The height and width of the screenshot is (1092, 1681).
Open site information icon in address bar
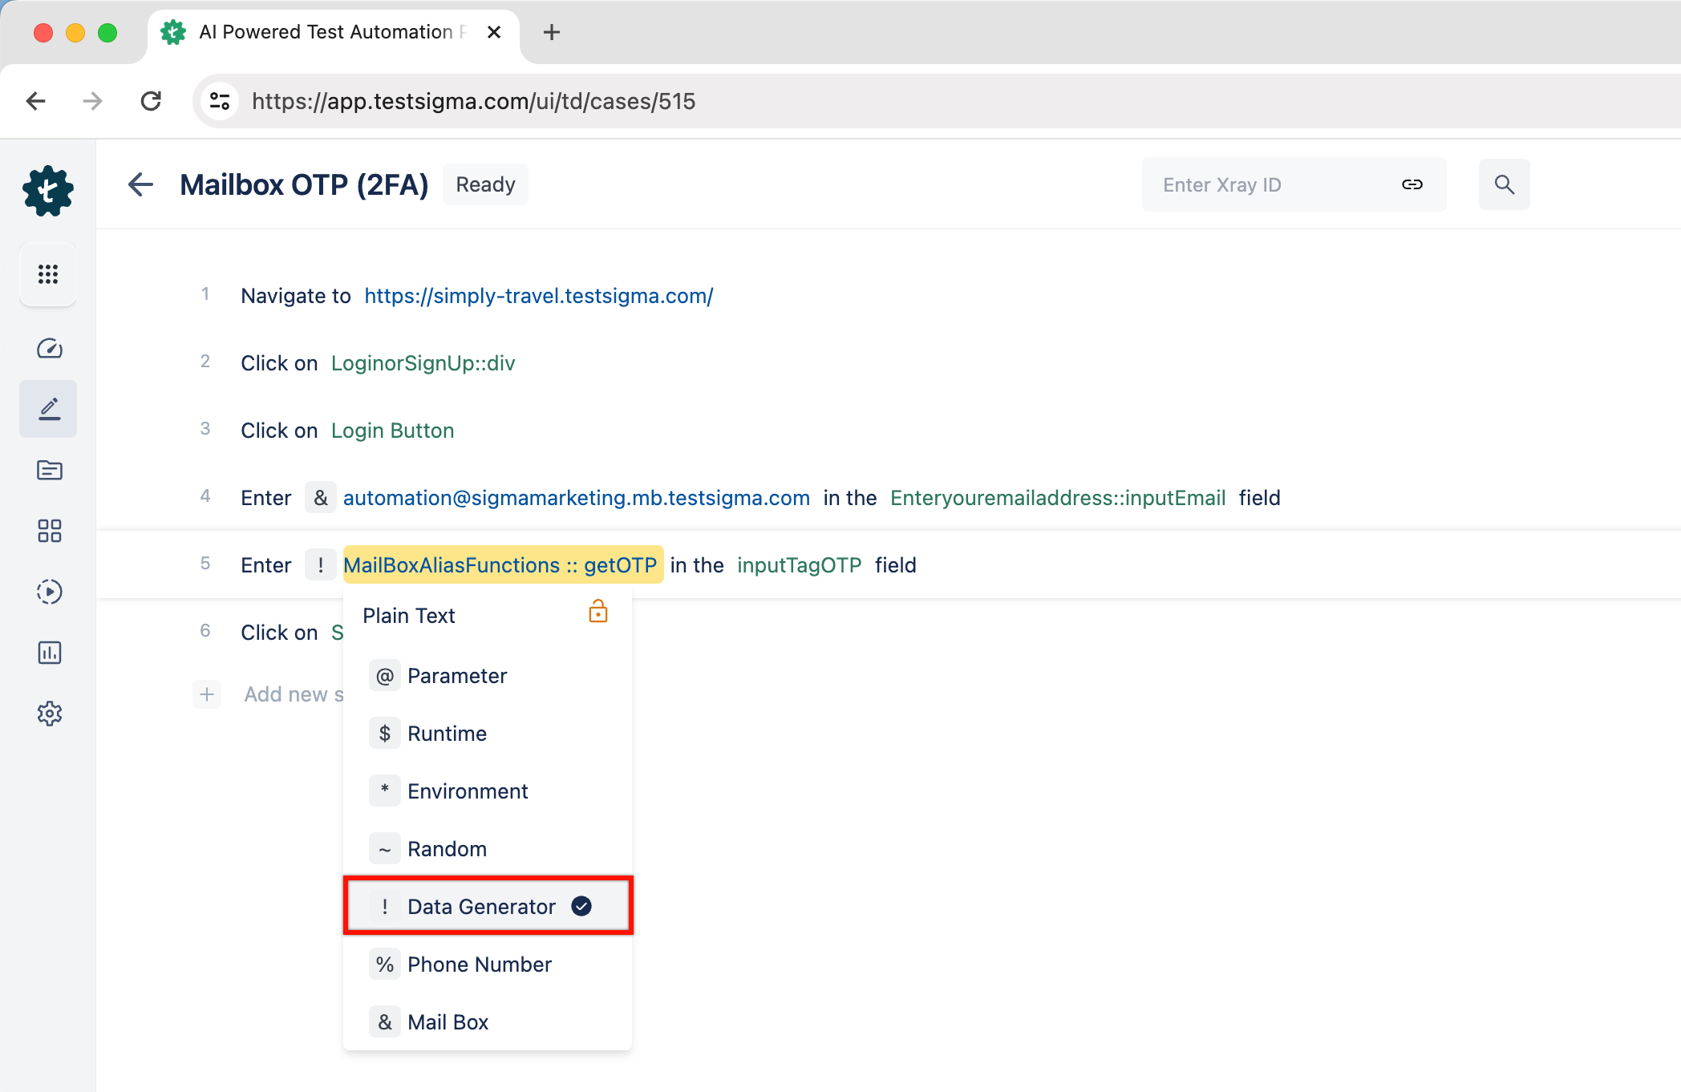point(219,101)
